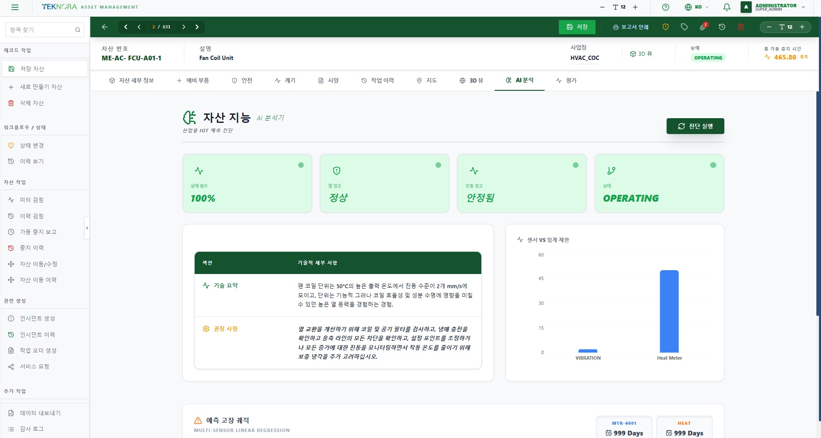Run diagnostics with 진단 실행
This screenshot has height=438, width=821.
[695, 126]
